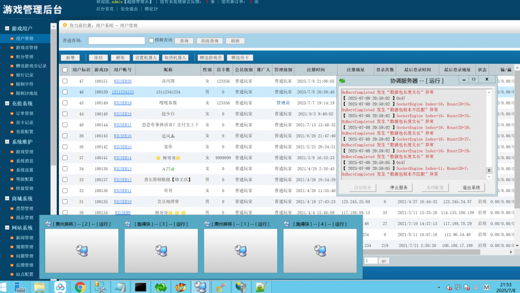Click the Chrome icon in the taskbar
Screen dimensions: 520x293
(x=80, y=287)
